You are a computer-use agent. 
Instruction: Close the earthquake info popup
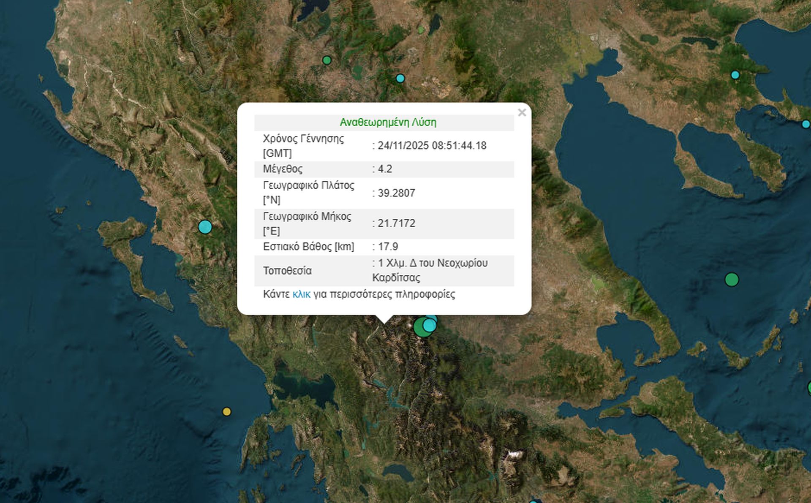[x=522, y=113]
